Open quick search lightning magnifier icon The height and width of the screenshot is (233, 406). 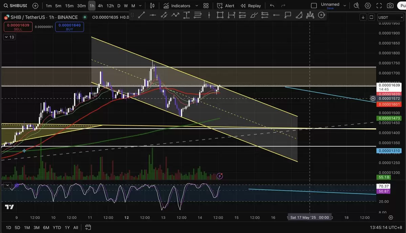(357, 6)
